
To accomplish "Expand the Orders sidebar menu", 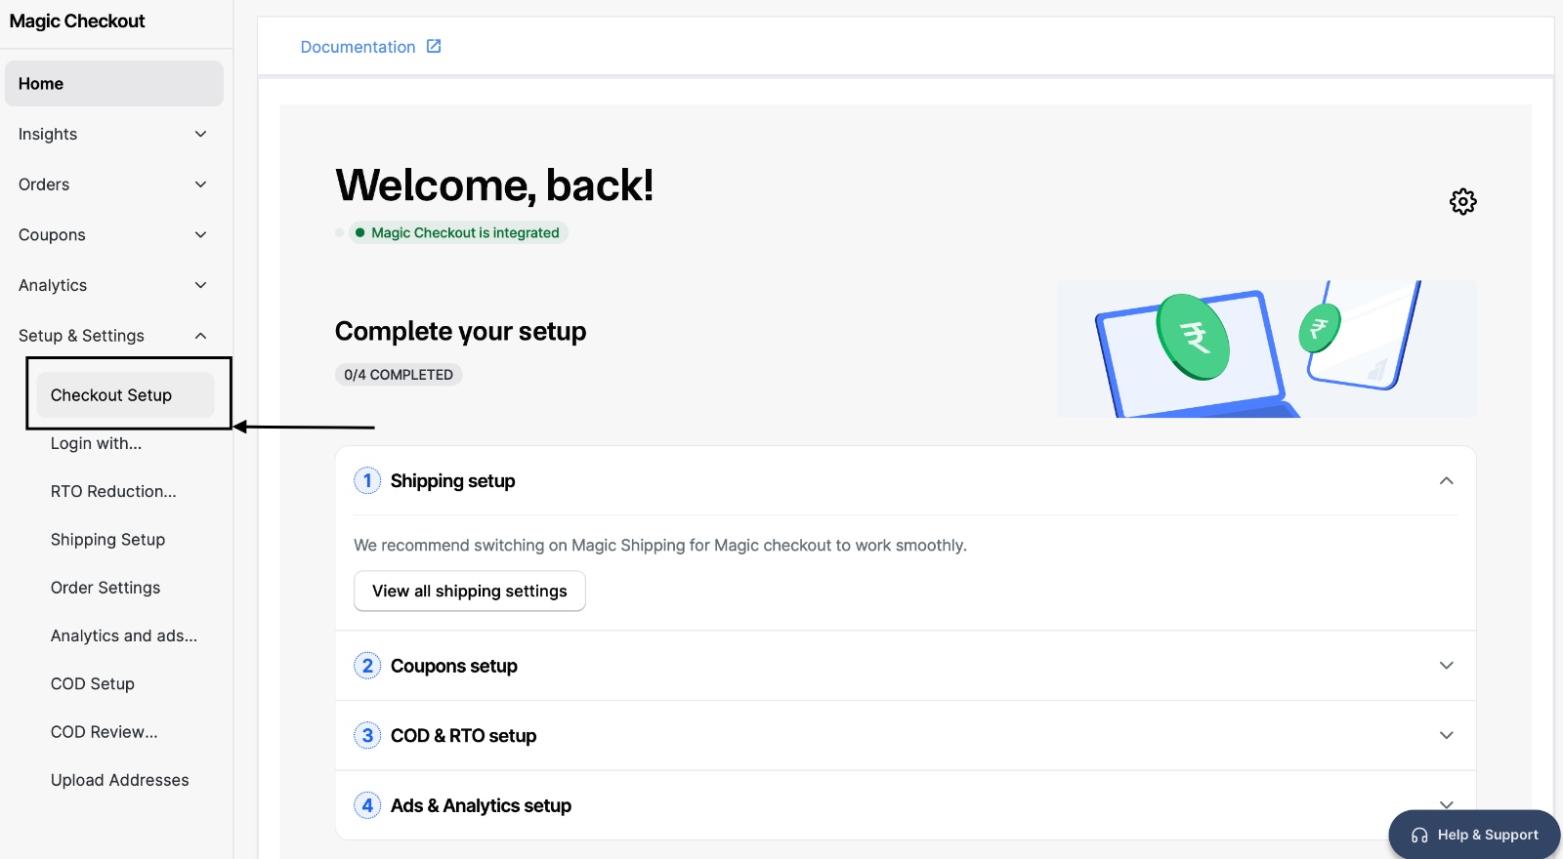I will pos(200,184).
